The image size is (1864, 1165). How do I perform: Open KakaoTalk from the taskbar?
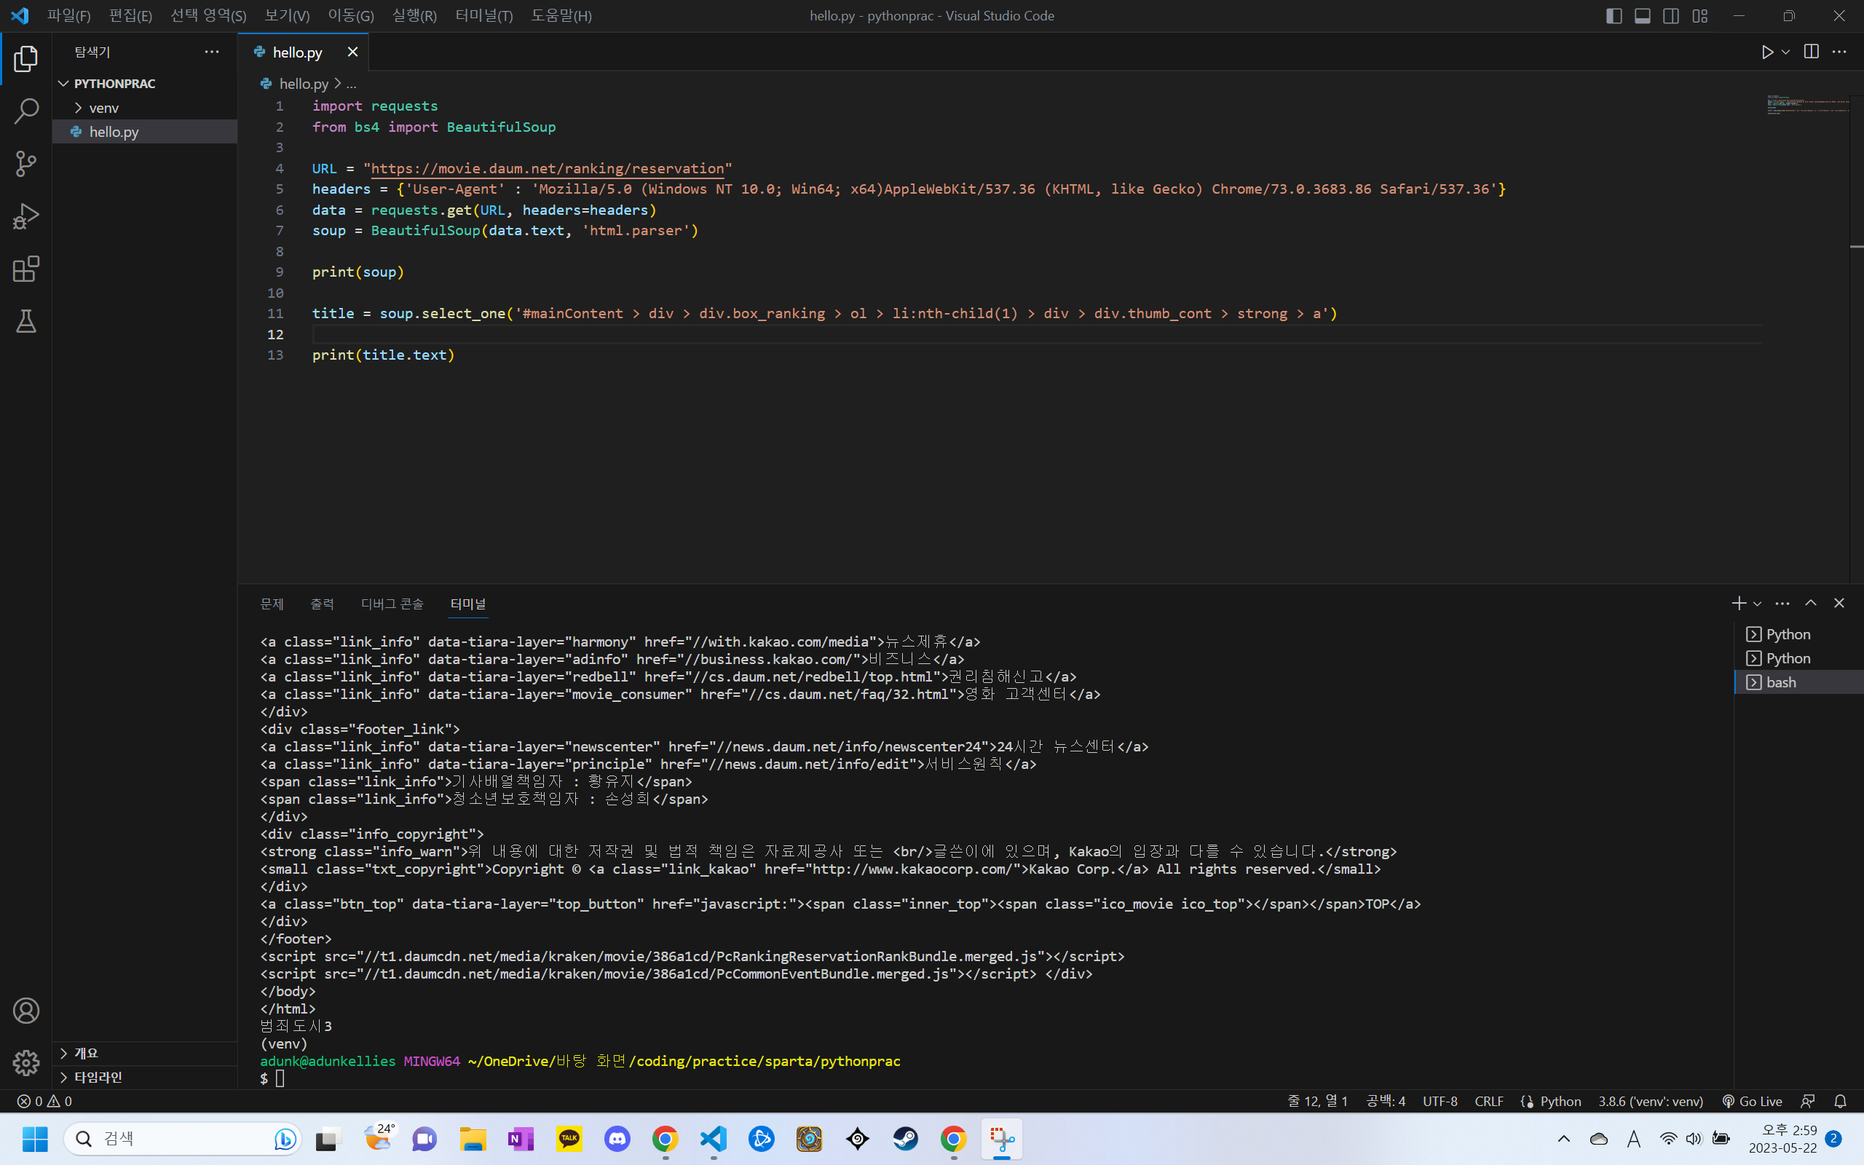(x=569, y=1139)
